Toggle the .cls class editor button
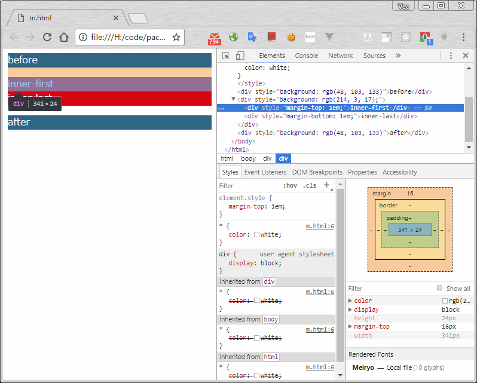Image resolution: width=477 pixels, height=383 pixels. pyautogui.click(x=310, y=185)
